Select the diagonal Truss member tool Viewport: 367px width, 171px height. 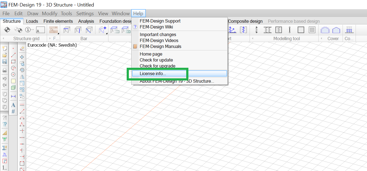89,30
